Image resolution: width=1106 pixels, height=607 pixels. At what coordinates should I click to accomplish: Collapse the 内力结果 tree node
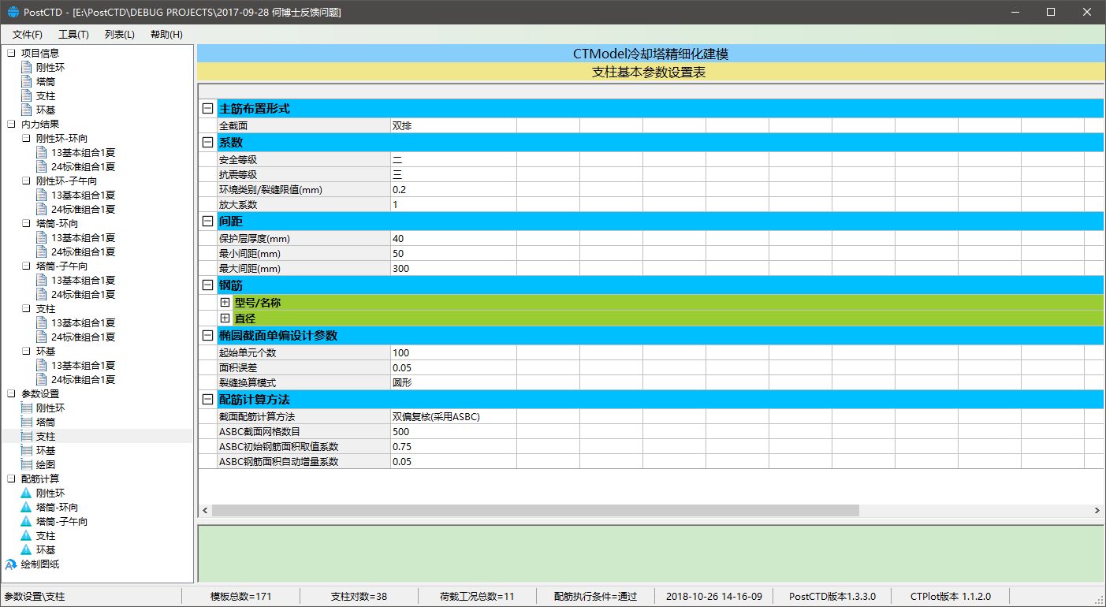coord(11,125)
